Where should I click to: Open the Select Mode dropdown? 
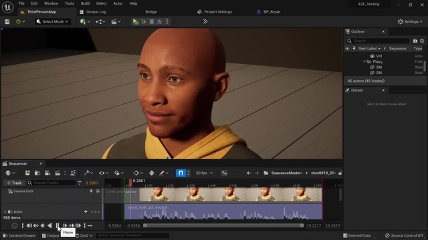[52, 21]
